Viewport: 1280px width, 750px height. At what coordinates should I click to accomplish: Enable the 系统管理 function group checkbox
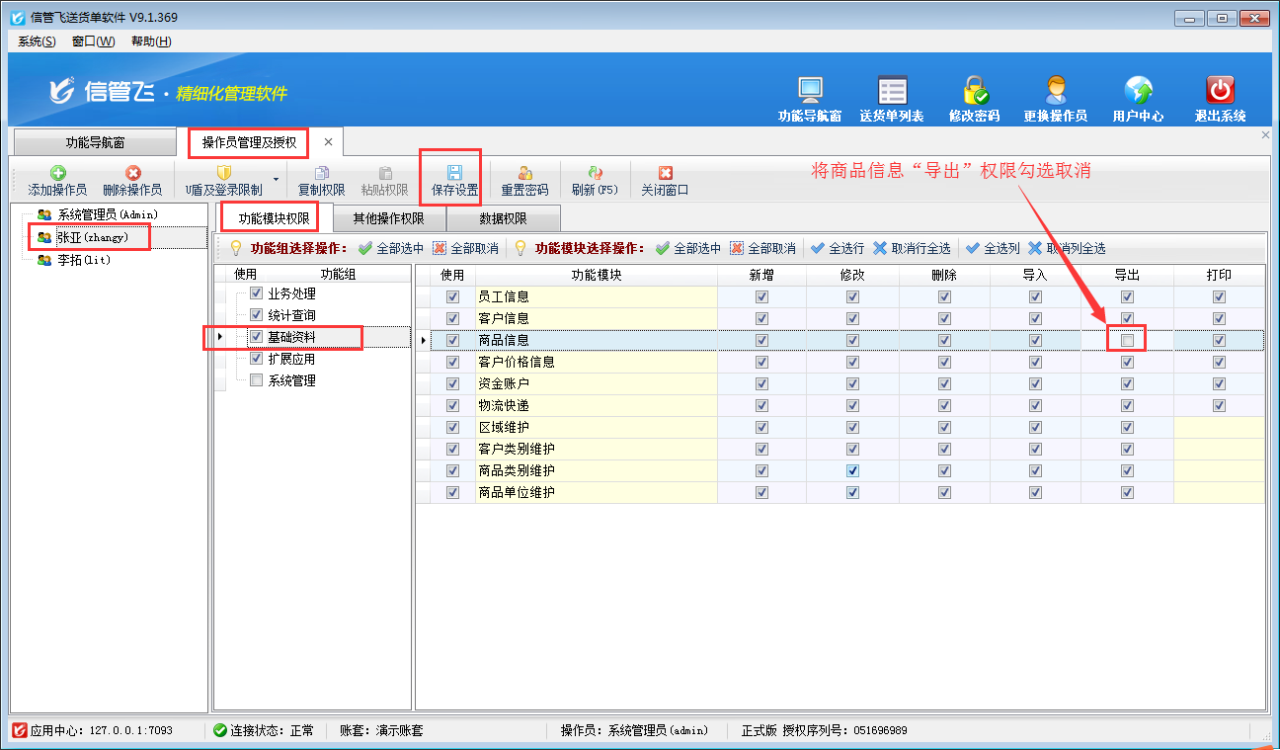click(257, 380)
